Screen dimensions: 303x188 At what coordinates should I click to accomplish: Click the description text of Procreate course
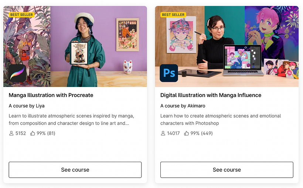71,120
